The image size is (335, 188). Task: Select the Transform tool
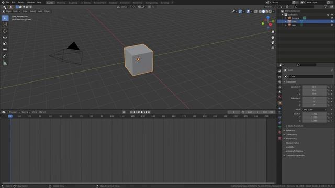(5, 50)
